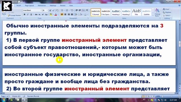Viewport: 181px width, 102px height.
Task: Open the Change Case menu
Action: [x=46, y=14]
